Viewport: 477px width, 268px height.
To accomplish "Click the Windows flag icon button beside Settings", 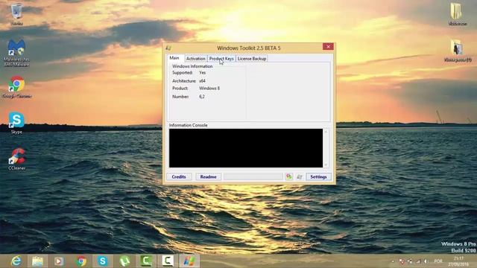I will pos(300,177).
